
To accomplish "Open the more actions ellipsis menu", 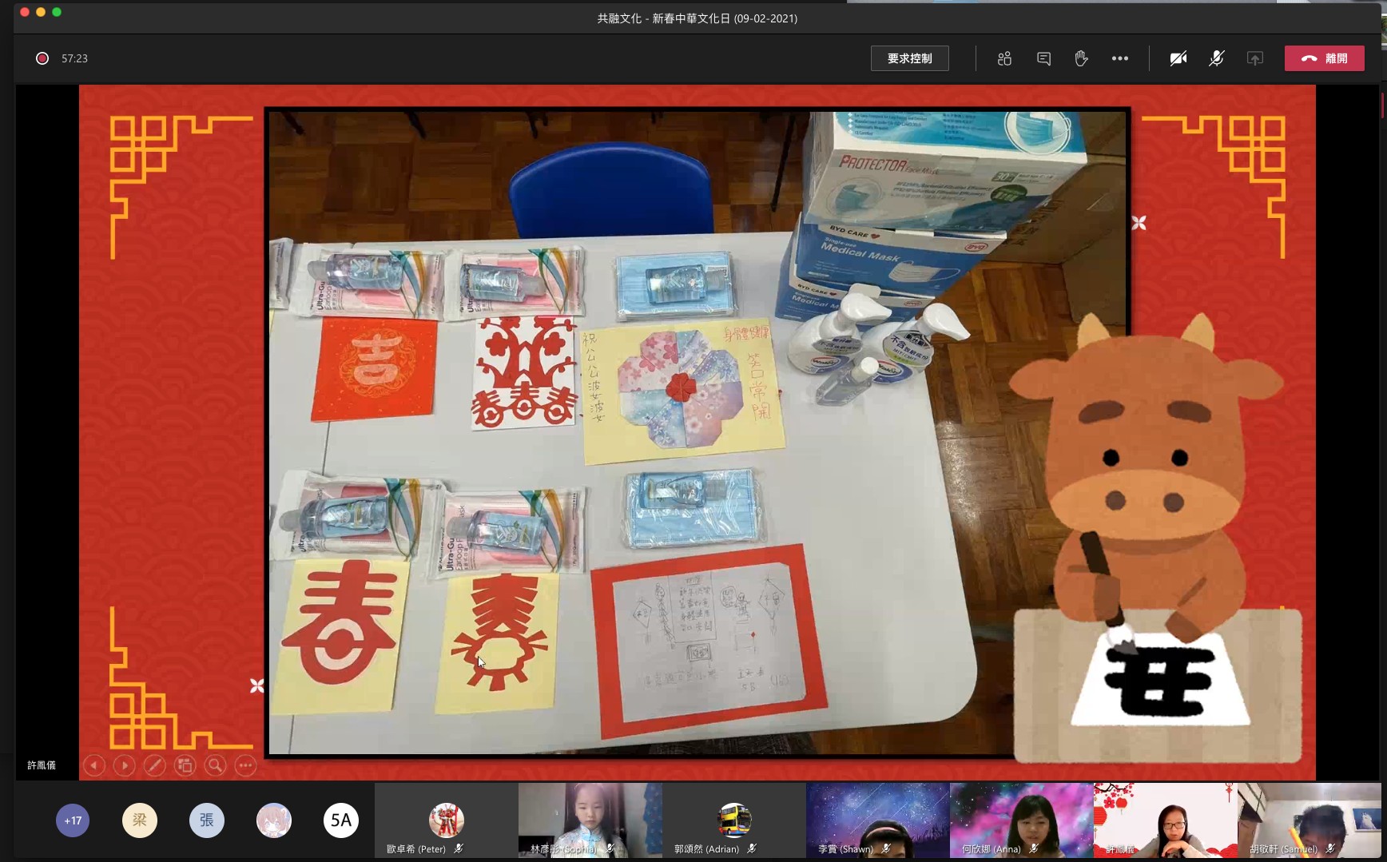I will (x=1120, y=58).
